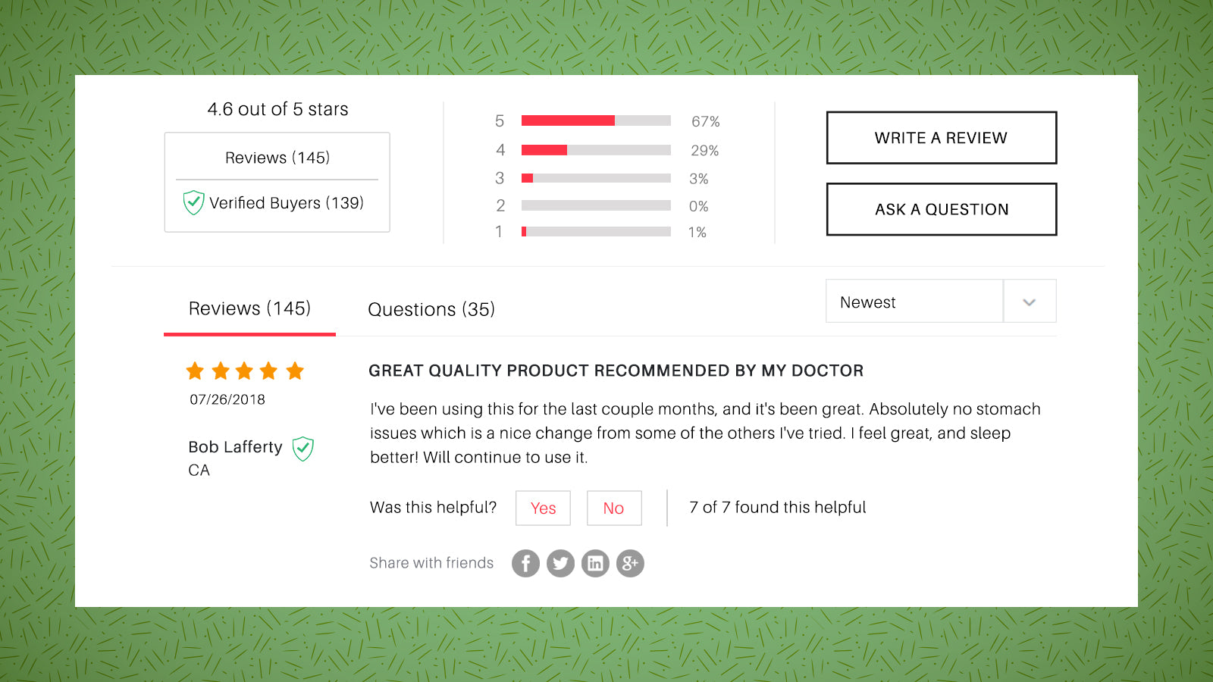1213x682 pixels.
Task: Click the WRITE A REVIEW button
Action: (x=941, y=138)
